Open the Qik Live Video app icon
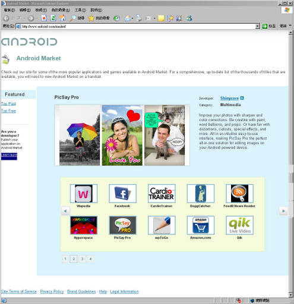This screenshot has width=294, height=304. point(239,225)
